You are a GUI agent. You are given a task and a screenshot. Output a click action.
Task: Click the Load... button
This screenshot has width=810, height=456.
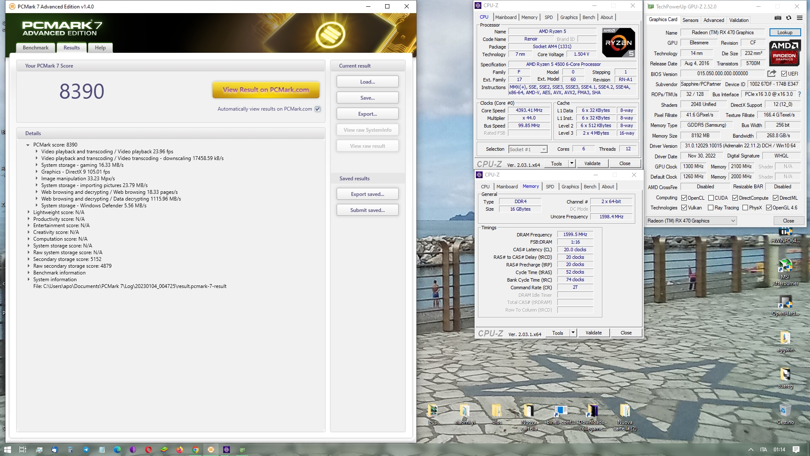coord(367,81)
